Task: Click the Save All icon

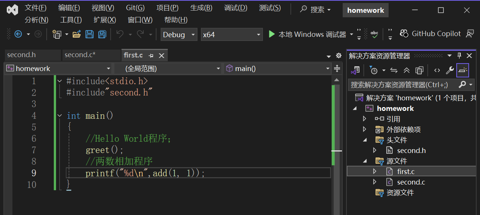Action: 102,34
